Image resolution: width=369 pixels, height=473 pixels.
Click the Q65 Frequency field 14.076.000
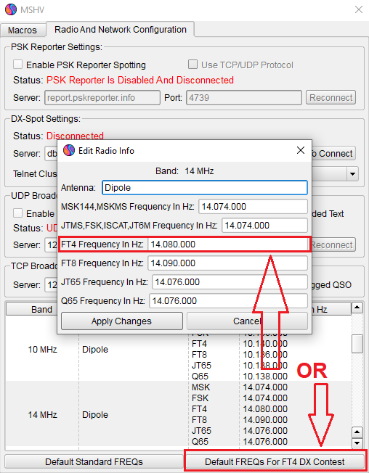pyautogui.click(x=228, y=301)
